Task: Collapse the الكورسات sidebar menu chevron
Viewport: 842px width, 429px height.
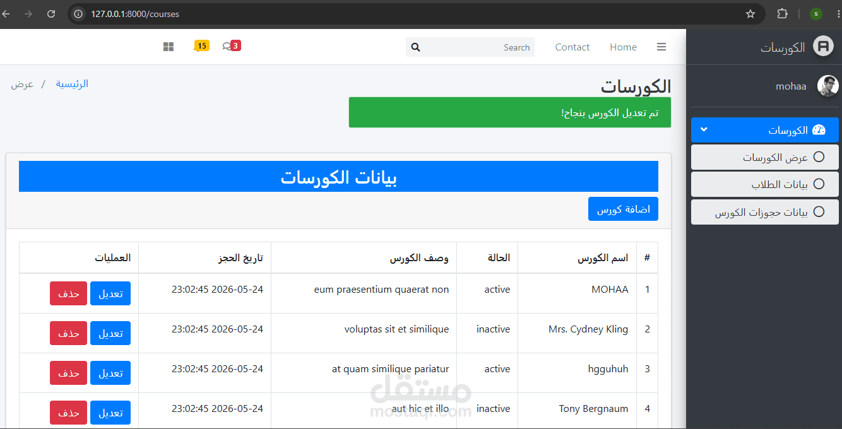Action: (704, 130)
